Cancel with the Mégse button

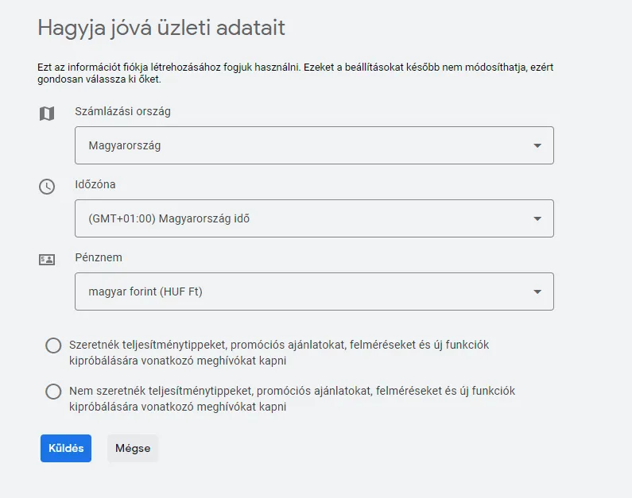click(x=133, y=448)
